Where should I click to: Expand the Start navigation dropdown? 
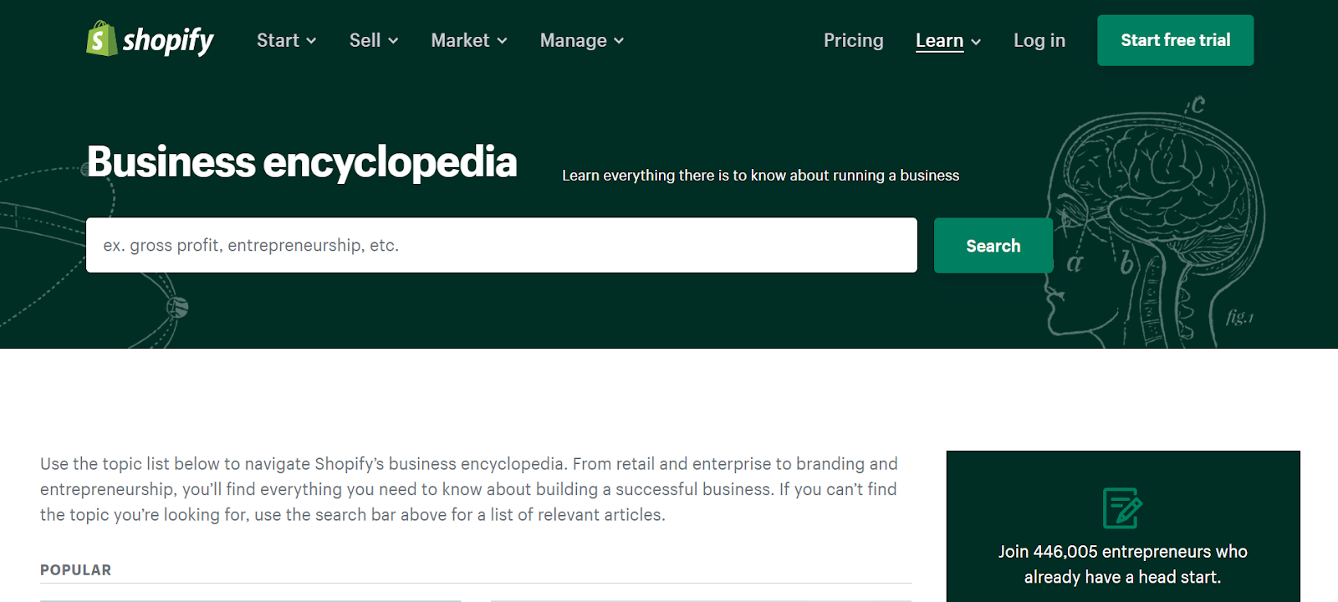[x=278, y=40]
